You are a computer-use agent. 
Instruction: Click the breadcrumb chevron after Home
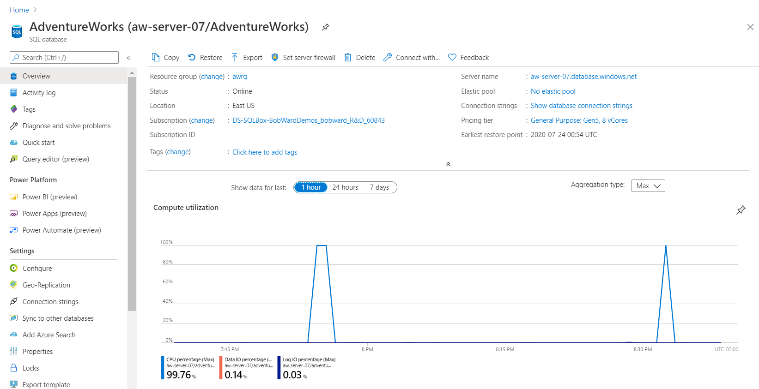[35, 9]
